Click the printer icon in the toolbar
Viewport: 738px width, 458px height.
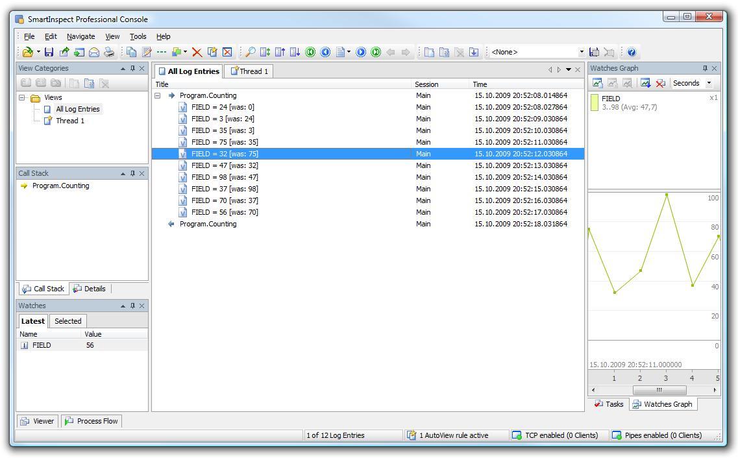[109, 52]
